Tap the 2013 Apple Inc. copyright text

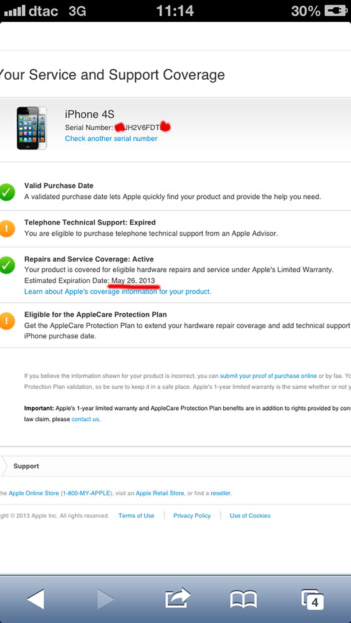[x=55, y=515]
